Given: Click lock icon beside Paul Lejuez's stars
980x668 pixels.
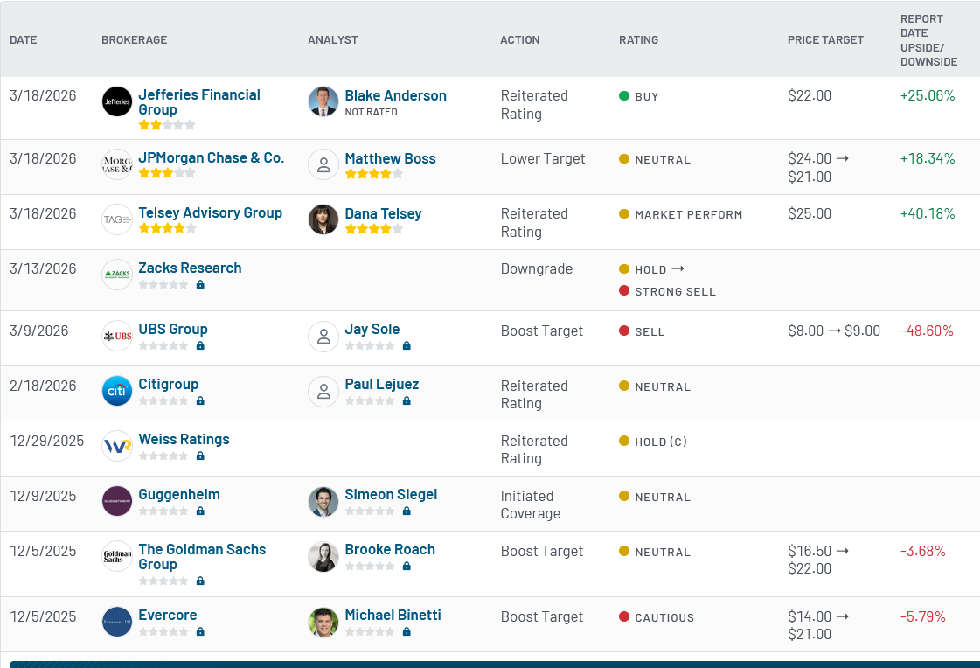Looking at the screenshot, I should point(407,400).
